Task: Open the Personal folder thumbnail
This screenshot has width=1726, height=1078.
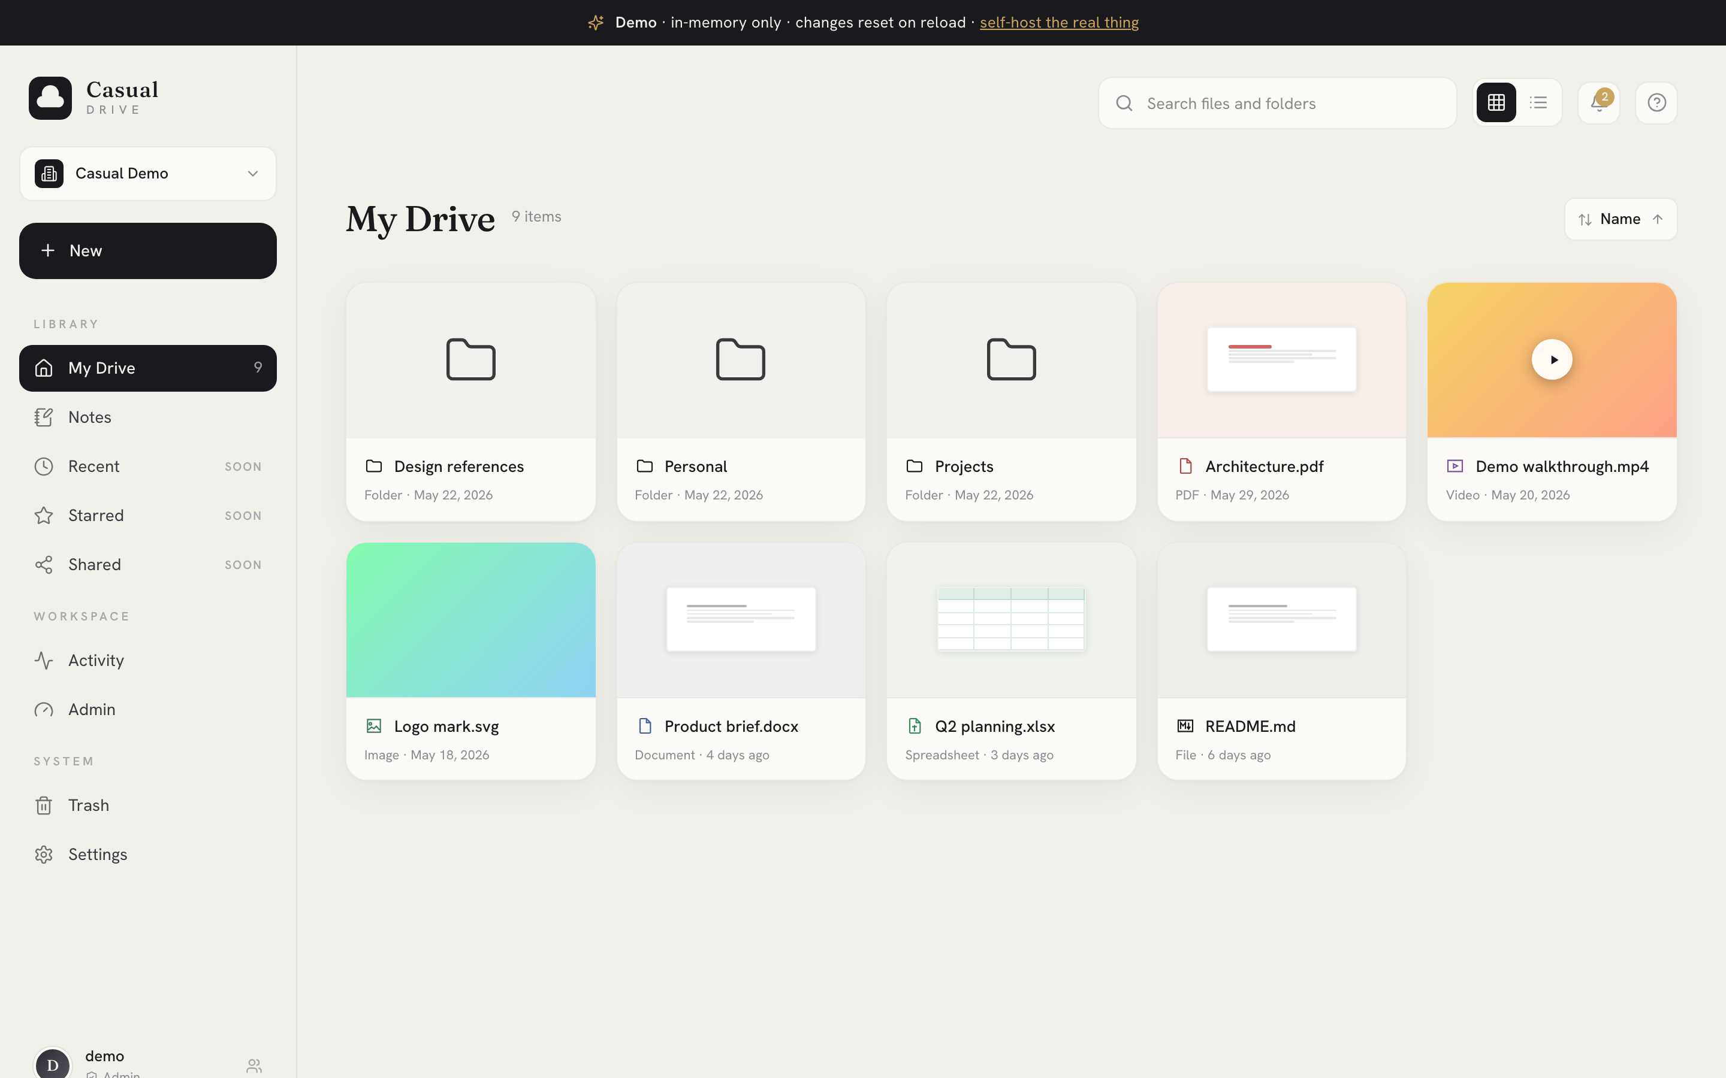Action: coord(741,360)
